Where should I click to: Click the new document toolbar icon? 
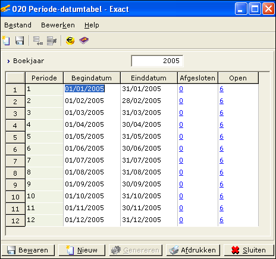(6, 40)
